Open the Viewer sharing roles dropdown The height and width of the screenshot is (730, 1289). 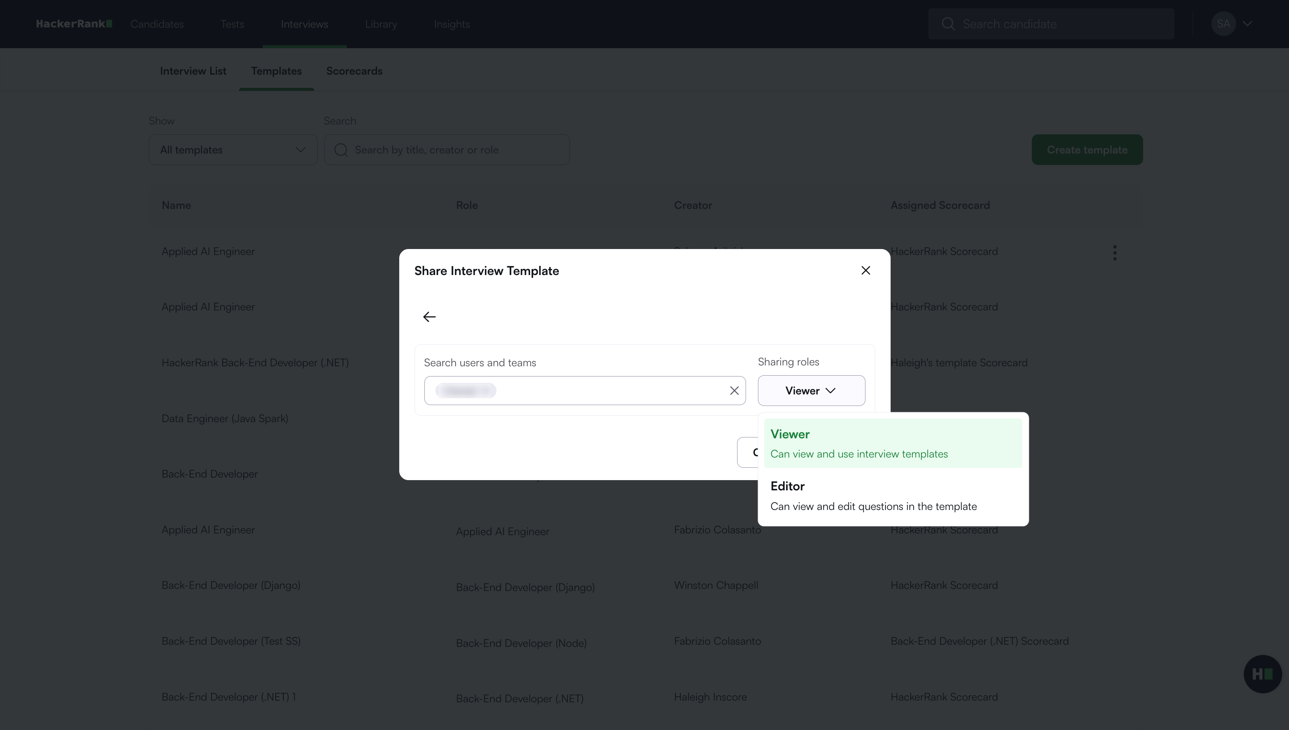[810, 391]
